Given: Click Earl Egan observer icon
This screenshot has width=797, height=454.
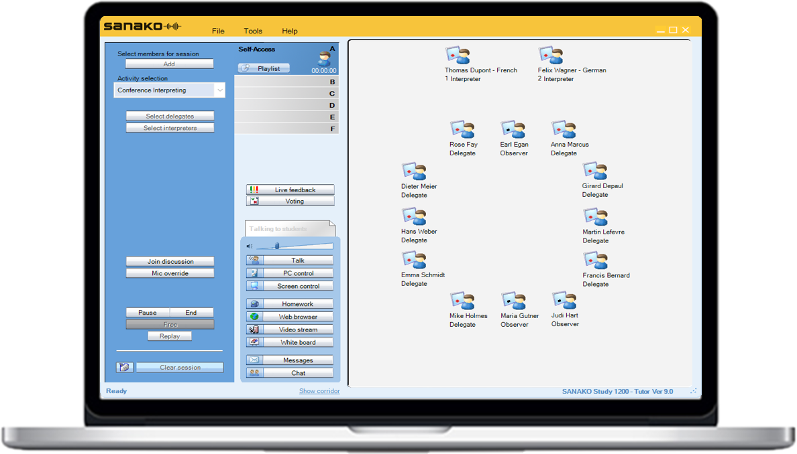Looking at the screenshot, I should pos(513,130).
